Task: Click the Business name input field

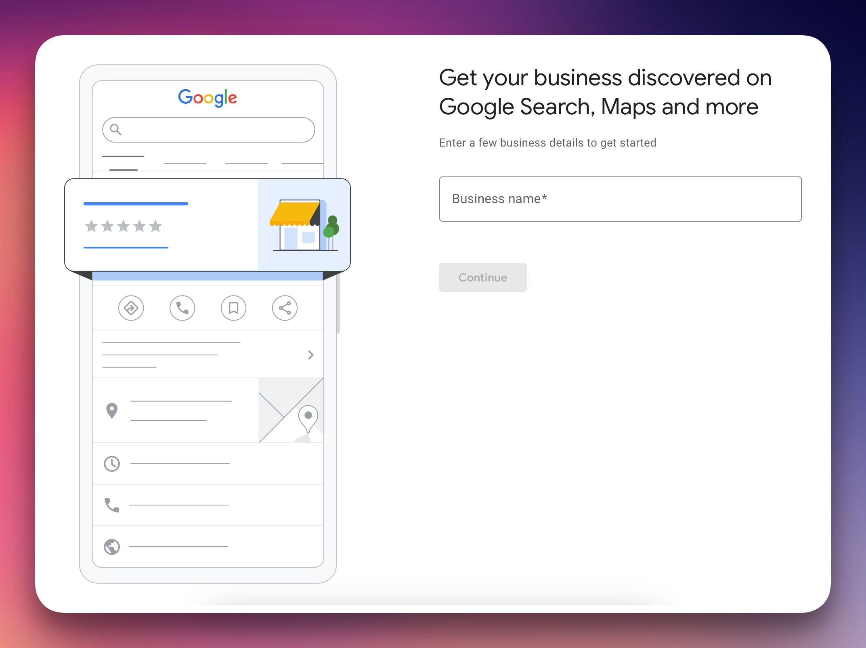Action: coord(620,199)
